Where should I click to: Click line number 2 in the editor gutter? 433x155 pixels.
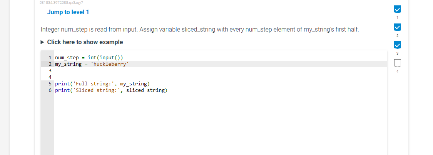50,64
